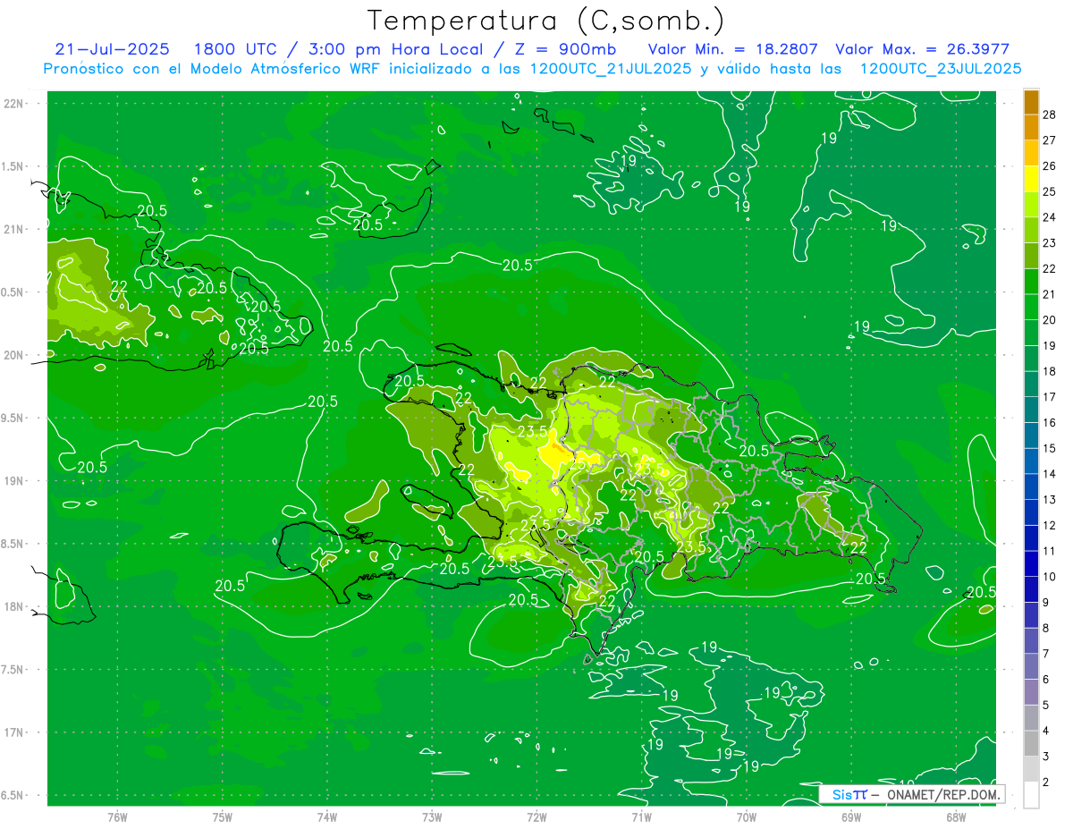This screenshot has width=1073, height=829.
Task: Click the '72W' longitude axis label
Action: click(x=536, y=817)
